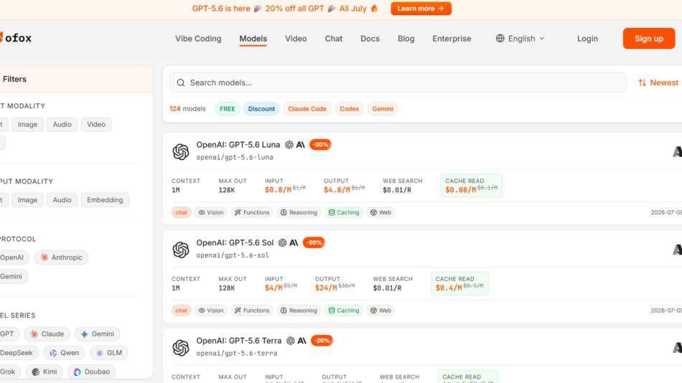Click the OpenAI protocol icon beside GPT-5.6 Luna title
682x383 pixels.
click(x=289, y=145)
